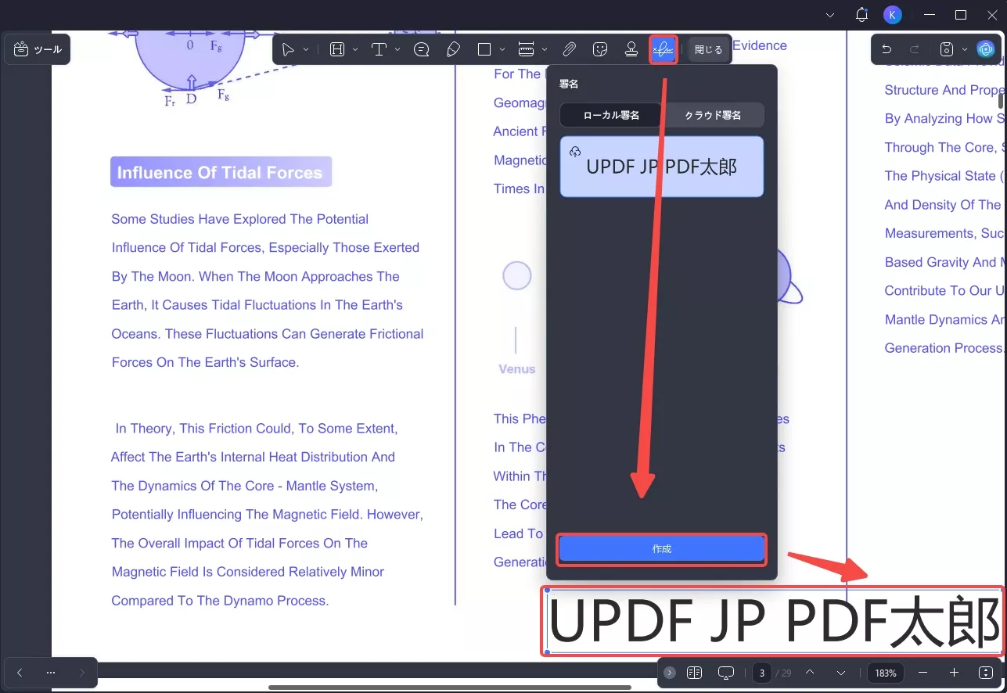Open the cursor tool dropdown arrow

coord(306,50)
